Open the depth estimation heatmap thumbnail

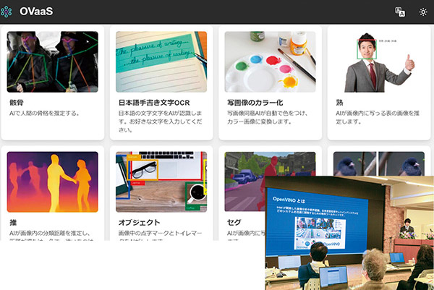tap(53, 182)
